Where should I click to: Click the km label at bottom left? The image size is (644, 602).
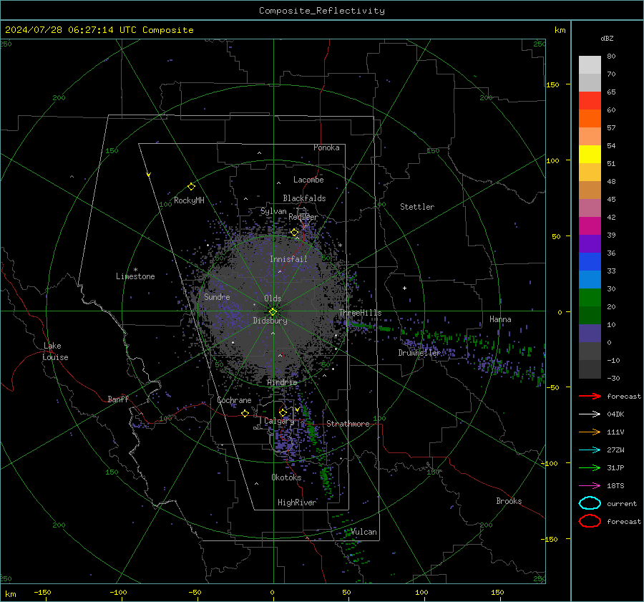10,594
